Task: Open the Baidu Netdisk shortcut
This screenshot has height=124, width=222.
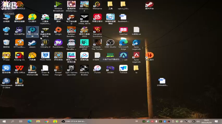Action: [84, 56]
